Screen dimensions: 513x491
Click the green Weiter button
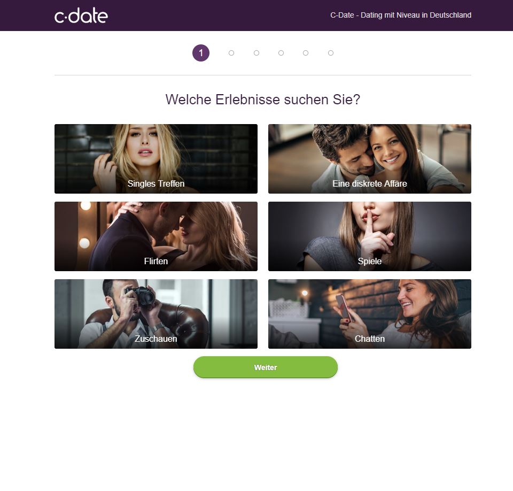point(266,367)
